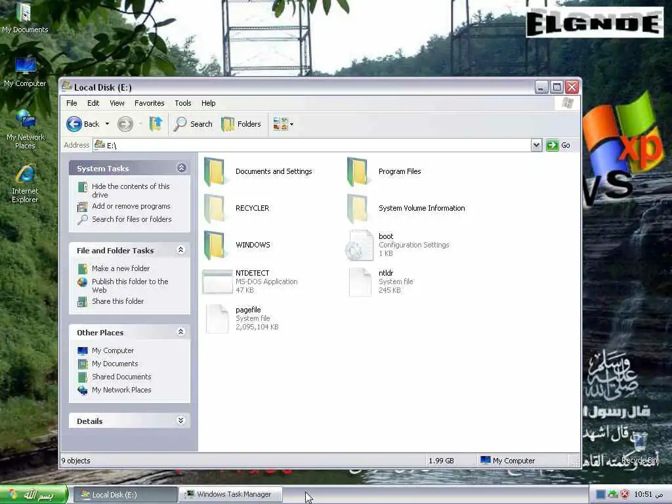Open the Search pane
672x504 pixels.
pos(193,124)
